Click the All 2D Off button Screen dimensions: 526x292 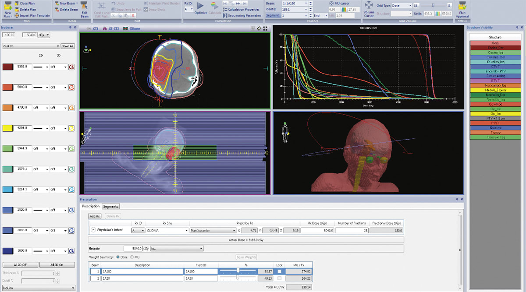point(20,265)
